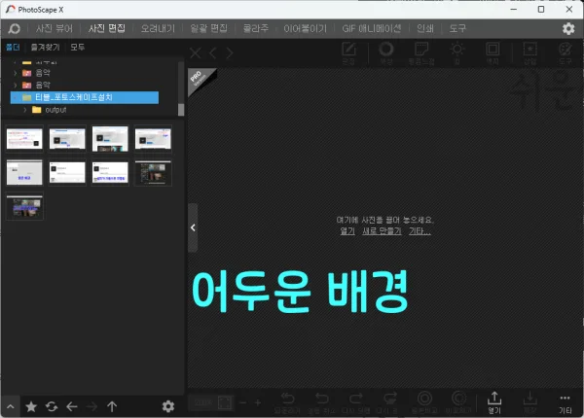The height and width of the screenshot is (418, 584).
Task: Select the lone thumbnail in third row
Action: [24, 207]
